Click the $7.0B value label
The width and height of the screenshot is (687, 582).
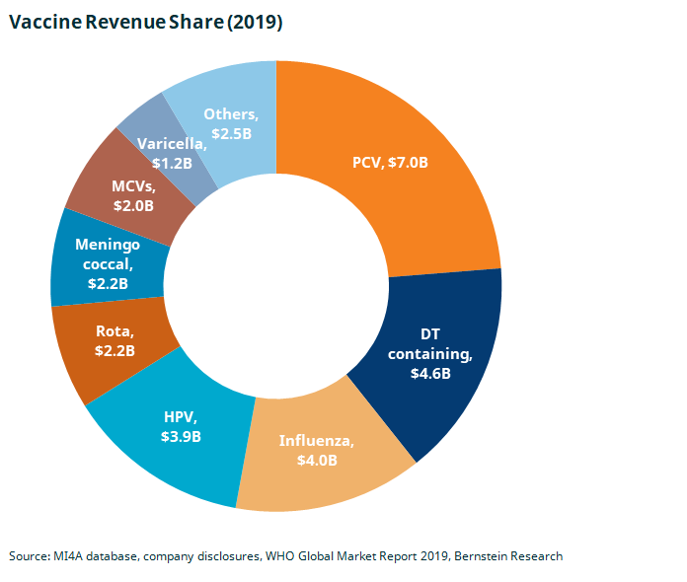[x=408, y=162]
